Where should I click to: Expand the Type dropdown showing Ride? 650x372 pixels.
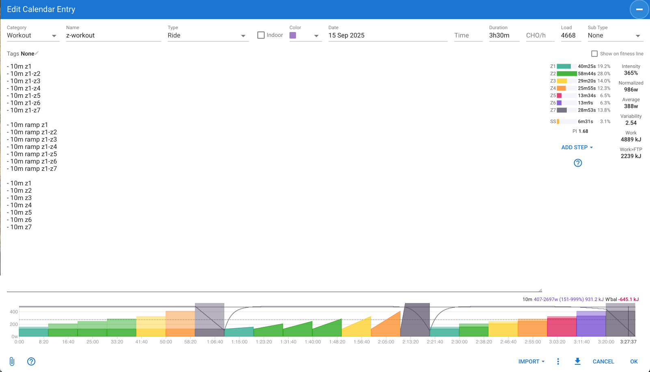[x=207, y=36]
